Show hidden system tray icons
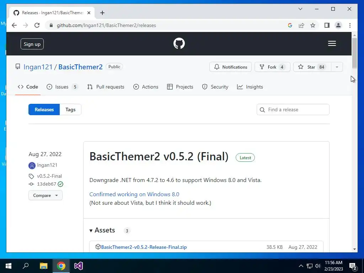 pyautogui.click(x=301, y=266)
